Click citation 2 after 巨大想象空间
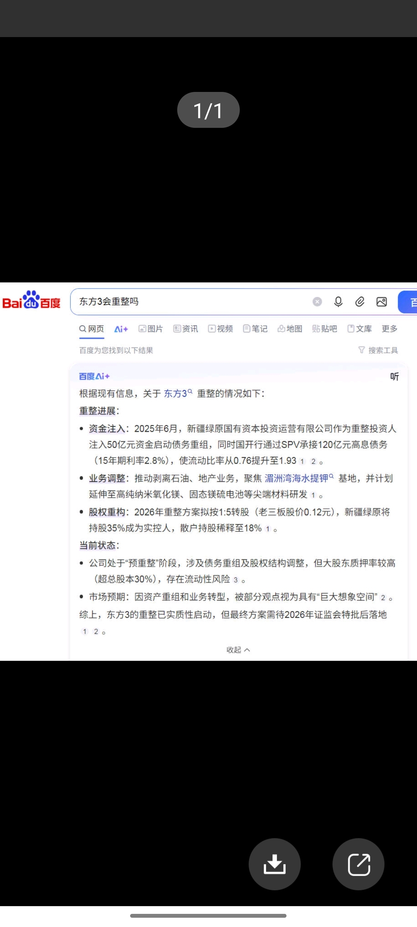The image size is (417, 927). 383,598
